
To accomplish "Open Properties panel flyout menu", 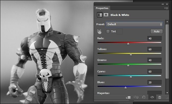I will [166, 8].
